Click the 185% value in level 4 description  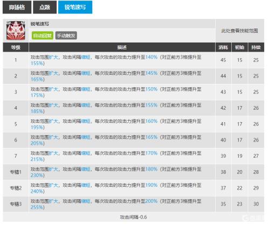point(37,111)
